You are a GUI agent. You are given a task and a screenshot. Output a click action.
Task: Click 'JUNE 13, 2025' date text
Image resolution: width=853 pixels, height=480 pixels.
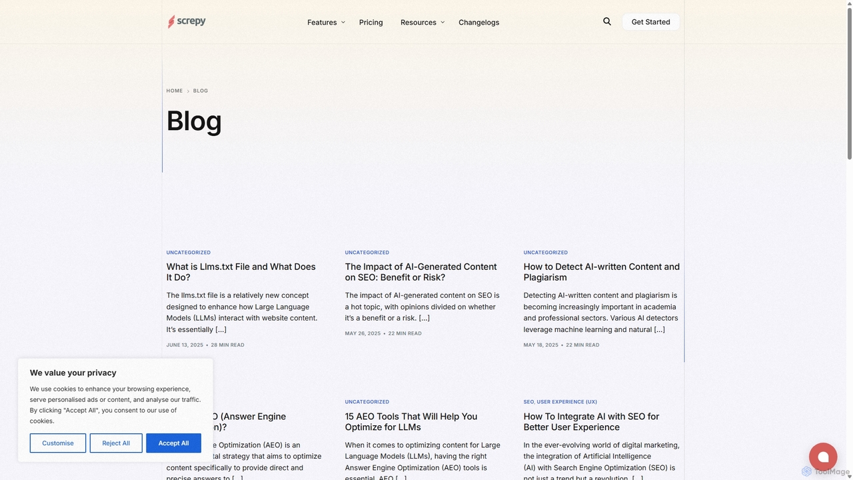[x=185, y=345]
